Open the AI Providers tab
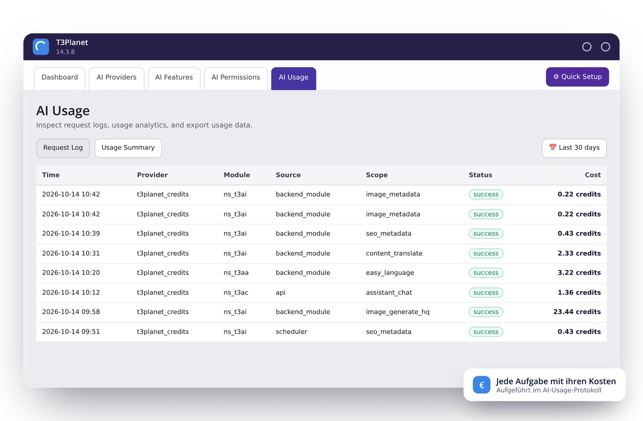 coord(116,78)
